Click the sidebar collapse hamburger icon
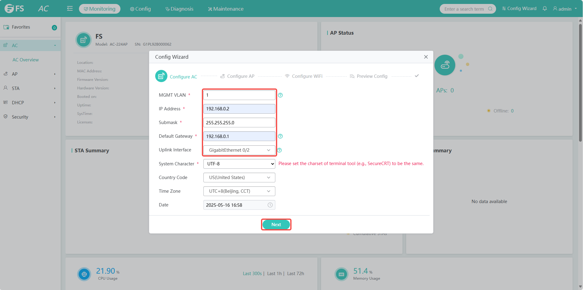 tap(70, 9)
